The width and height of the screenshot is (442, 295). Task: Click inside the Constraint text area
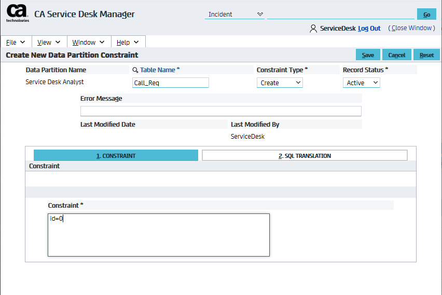[x=158, y=235]
